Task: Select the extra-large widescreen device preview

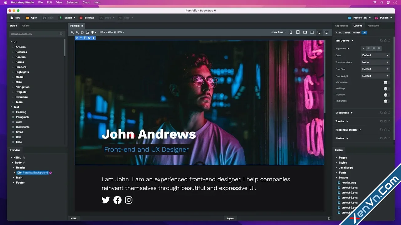Action: pos(326,32)
